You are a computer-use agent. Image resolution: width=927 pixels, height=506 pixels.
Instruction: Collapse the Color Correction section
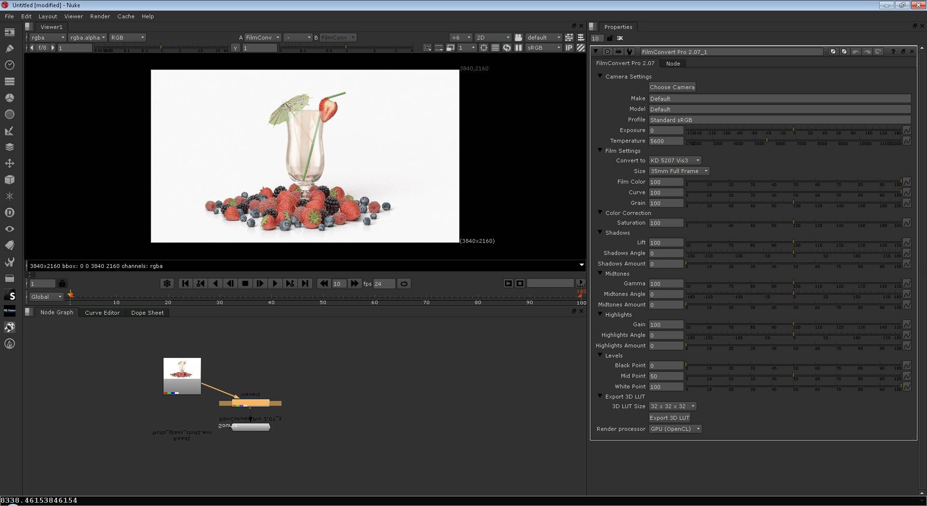pos(600,213)
